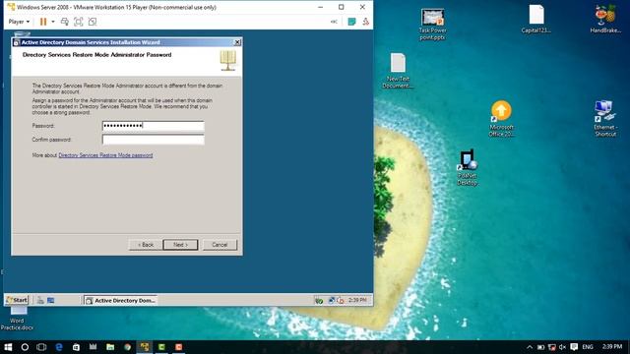This screenshot has height=354, width=630.
Task: Send Ctrl+Alt+Del to the virtual machine
Action: (65, 22)
